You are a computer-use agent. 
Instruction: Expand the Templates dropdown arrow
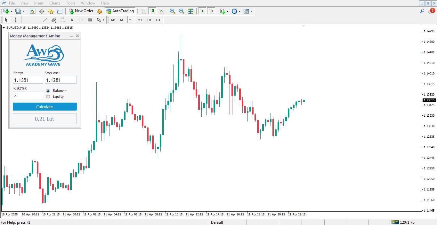pyautogui.click(x=251, y=11)
